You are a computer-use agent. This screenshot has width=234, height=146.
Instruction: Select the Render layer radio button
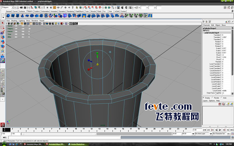tap(213, 98)
